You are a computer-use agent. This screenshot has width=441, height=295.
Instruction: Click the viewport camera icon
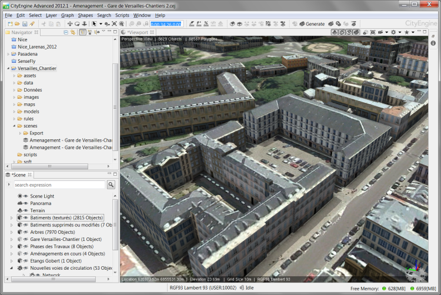(380, 32)
